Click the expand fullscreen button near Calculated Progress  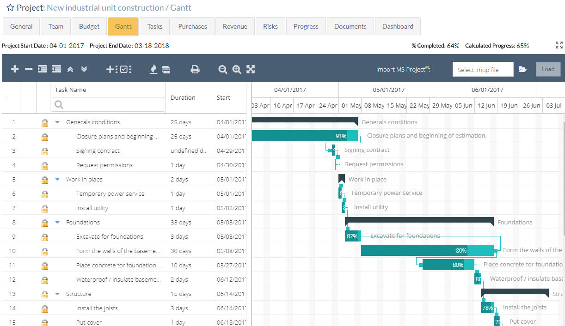pos(559,45)
